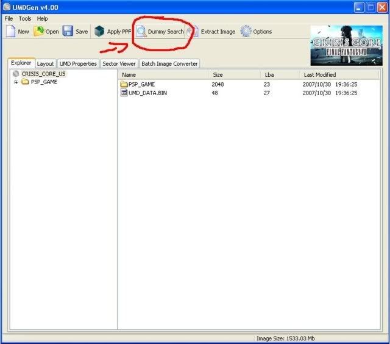The width and height of the screenshot is (390, 344).
Task: Open the Help menu
Action: click(42, 19)
